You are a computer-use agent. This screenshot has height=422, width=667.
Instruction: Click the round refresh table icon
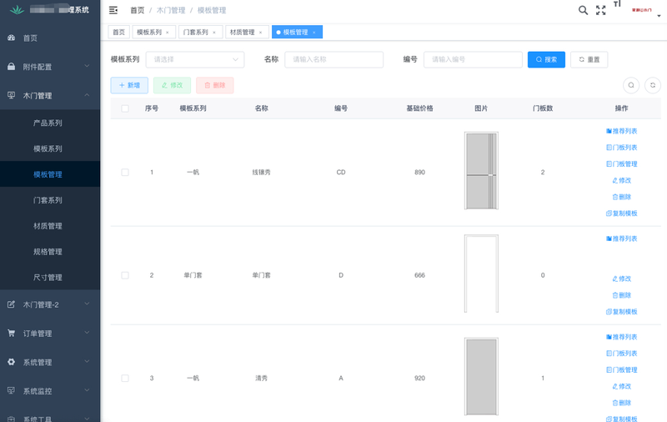coord(653,85)
